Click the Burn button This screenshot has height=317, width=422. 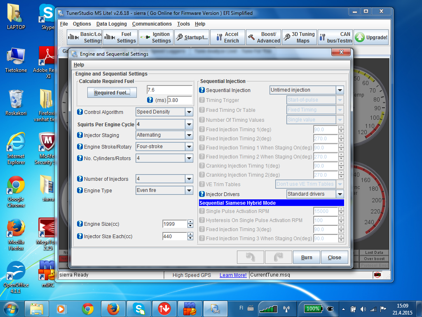click(307, 257)
